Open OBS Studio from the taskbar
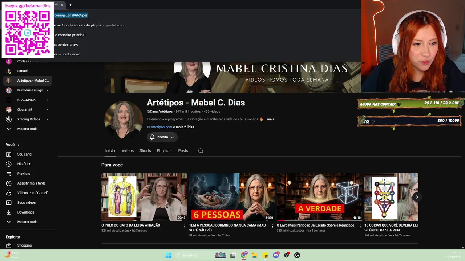This screenshot has height=261, width=465. tap(287, 255)
